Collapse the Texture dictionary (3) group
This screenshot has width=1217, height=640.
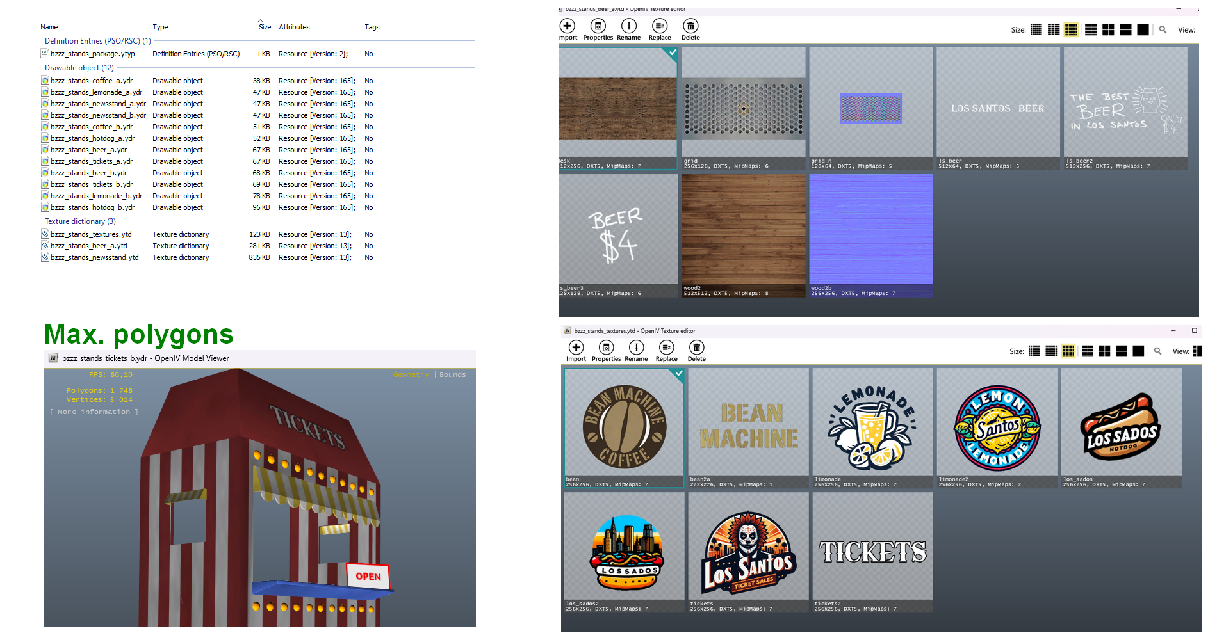tap(80, 221)
